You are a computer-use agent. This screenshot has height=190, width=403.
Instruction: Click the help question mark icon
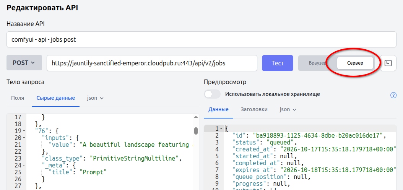point(393,95)
